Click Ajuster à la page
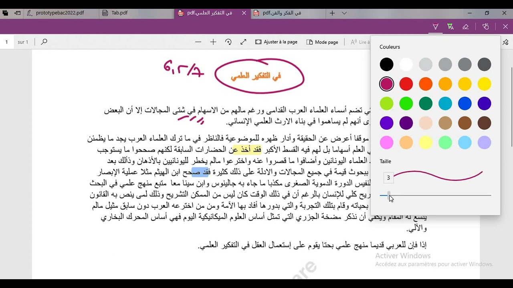513x288 pixels. click(277, 42)
